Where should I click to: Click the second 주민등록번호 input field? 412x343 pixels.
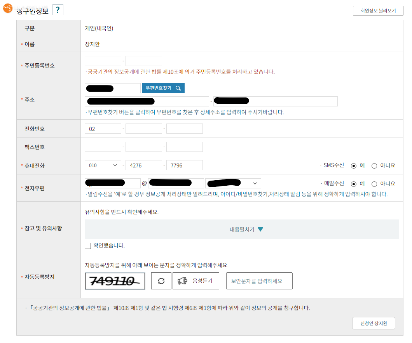[144, 61]
